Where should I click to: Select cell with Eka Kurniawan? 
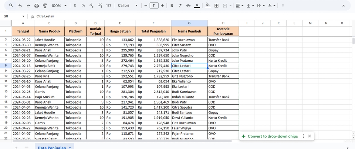189,40
